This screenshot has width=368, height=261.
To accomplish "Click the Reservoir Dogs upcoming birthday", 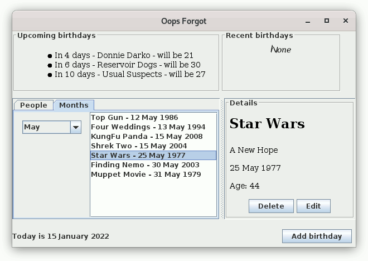I will click(x=127, y=65).
